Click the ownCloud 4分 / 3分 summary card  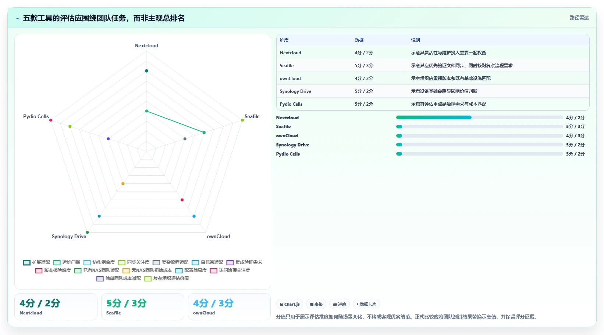coord(230,307)
